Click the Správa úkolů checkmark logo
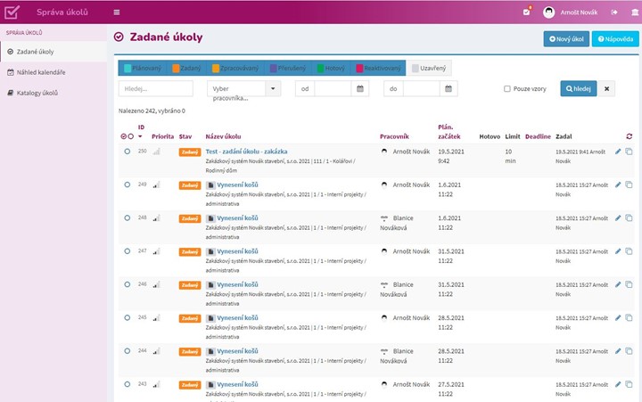642x402 pixels. [x=12, y=12]
